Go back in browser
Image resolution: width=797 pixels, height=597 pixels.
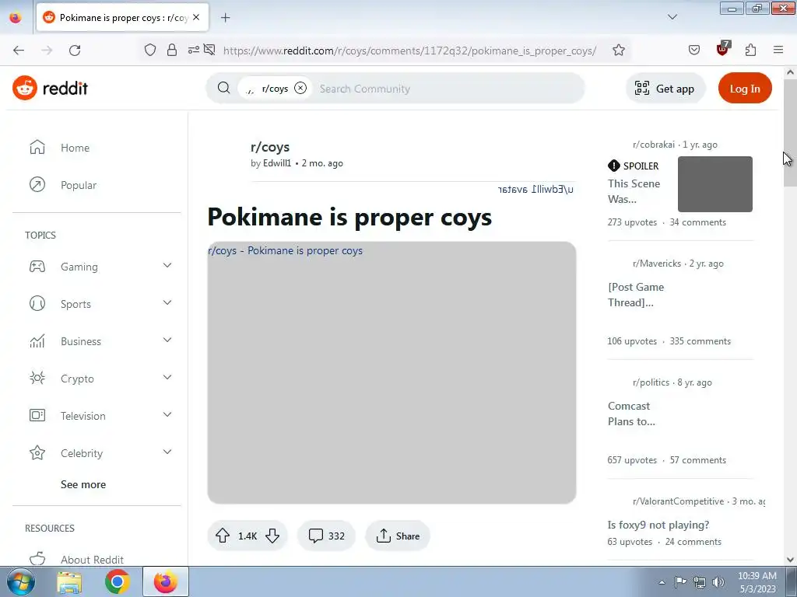tap(19, 50)
